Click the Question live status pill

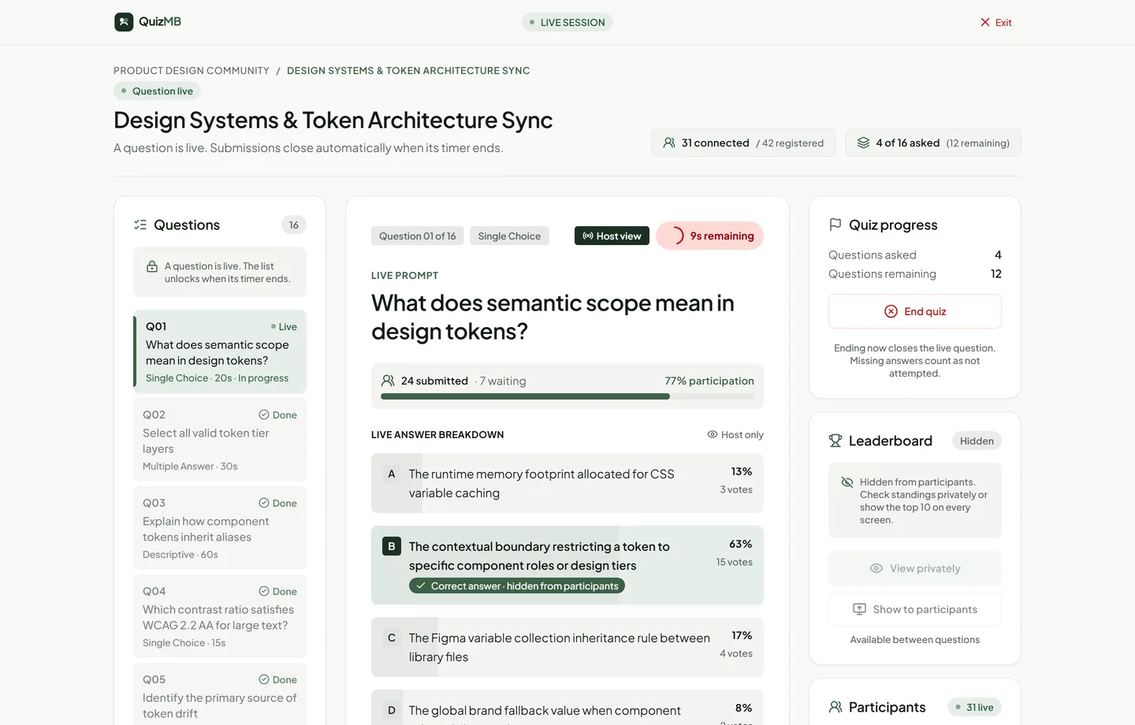tap(157, 91)
